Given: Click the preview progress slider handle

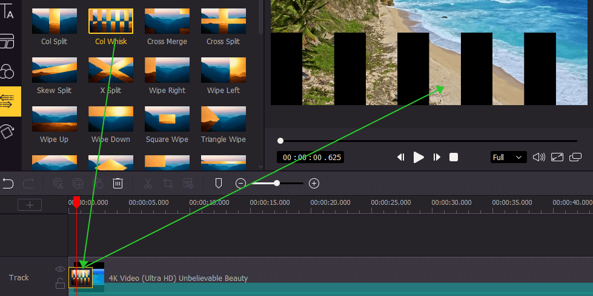Looking at the screenshot, I should pos(280,141).
